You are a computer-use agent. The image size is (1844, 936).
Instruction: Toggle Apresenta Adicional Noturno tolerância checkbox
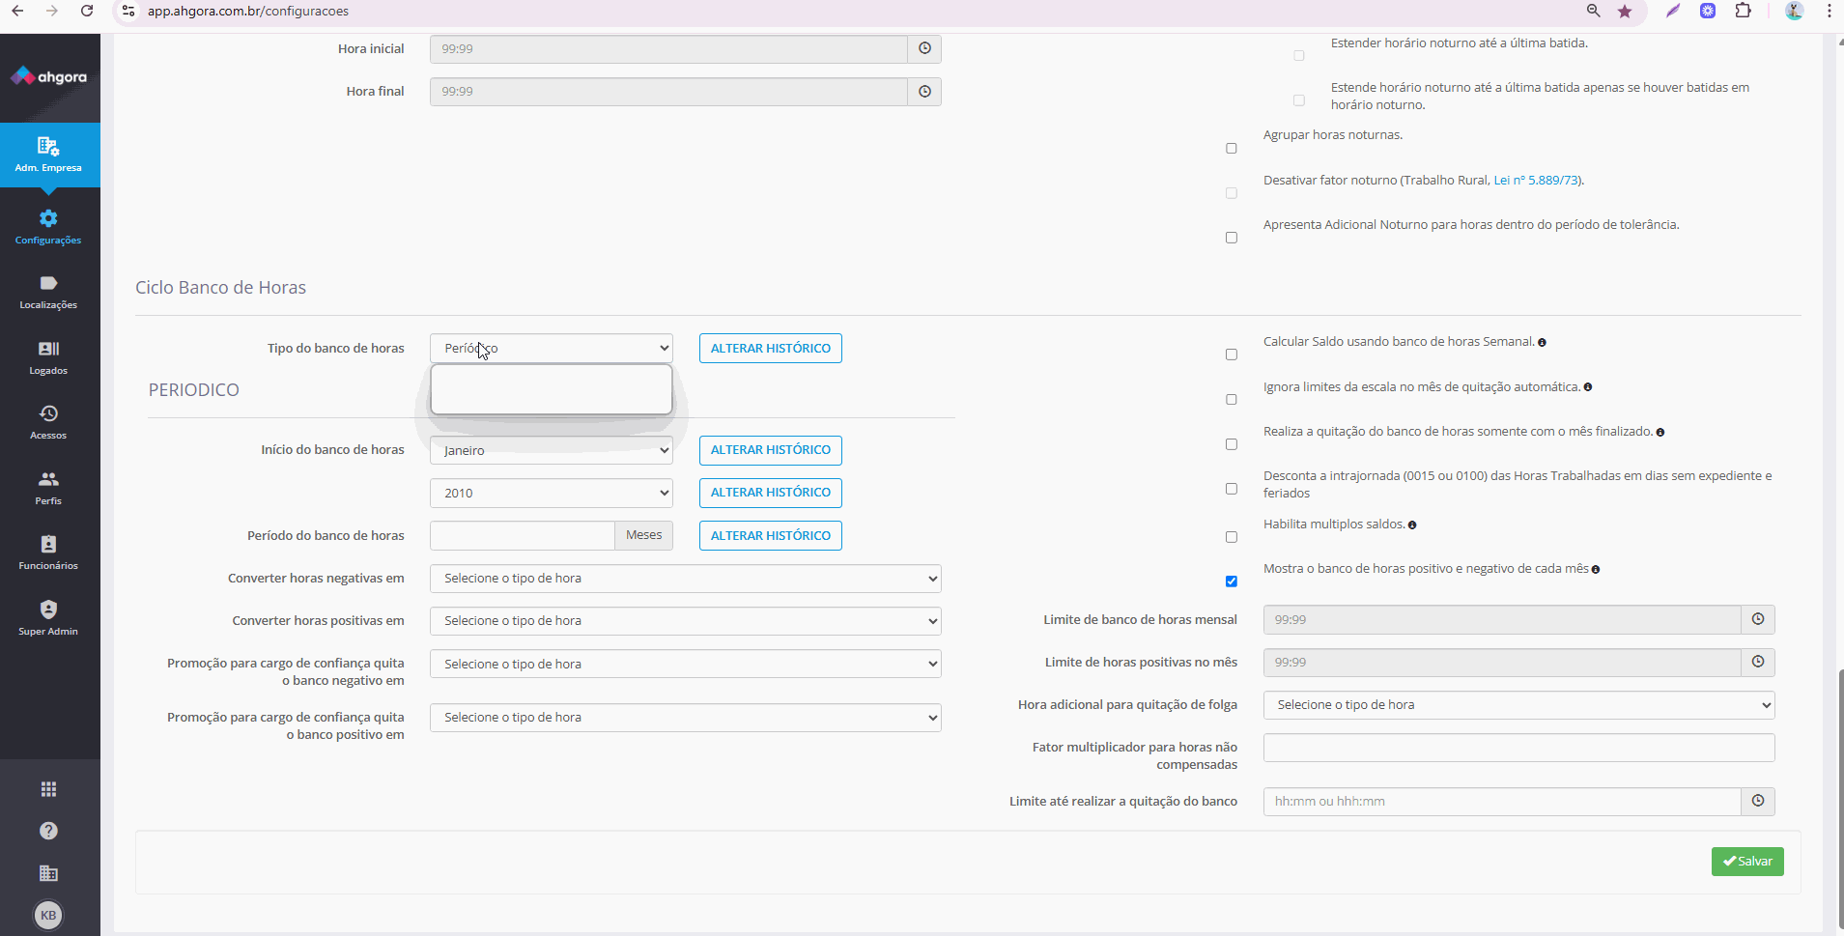1232,238
